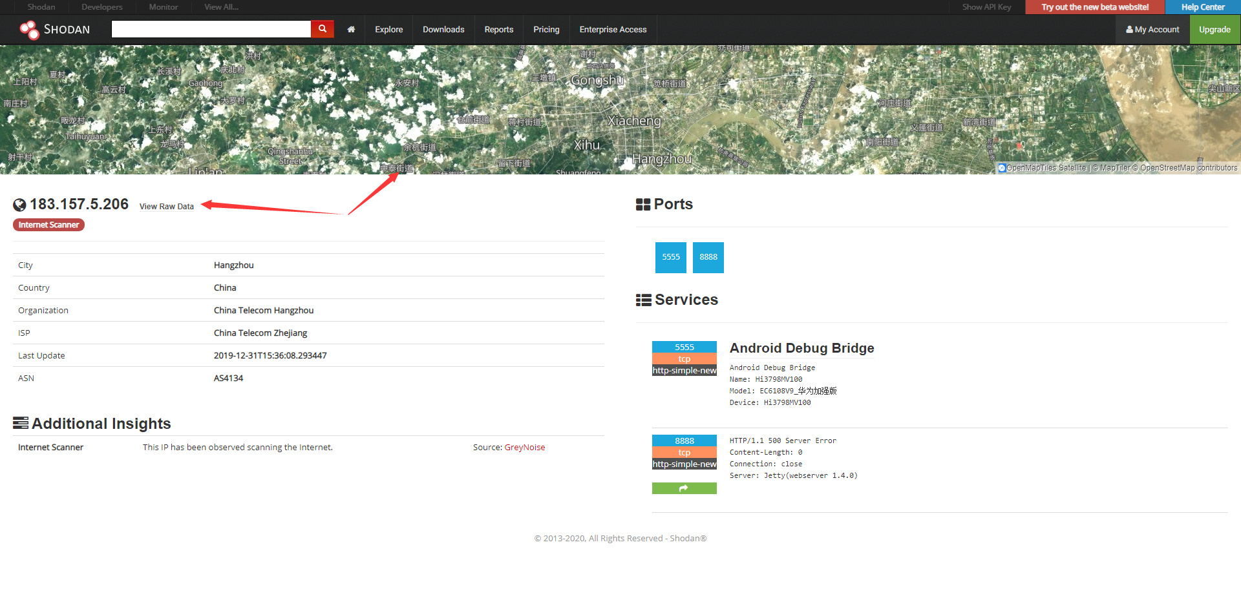Image resolution: width=1241 pixels, height=611 pixels.
Task: Select China Telecom Zhejiang ISP value
Action: tap(260, 333)
